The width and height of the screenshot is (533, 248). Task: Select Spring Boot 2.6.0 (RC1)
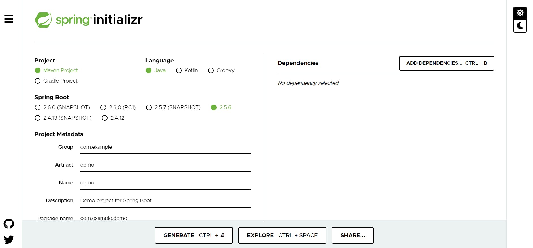118,107
